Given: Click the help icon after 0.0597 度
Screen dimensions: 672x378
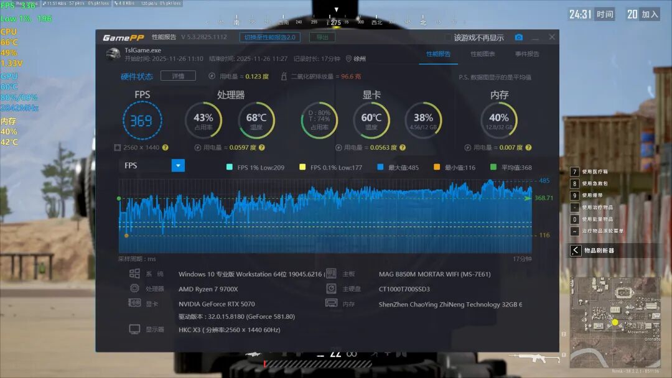Looking at the screenshot, I should [x=262, y=148].
